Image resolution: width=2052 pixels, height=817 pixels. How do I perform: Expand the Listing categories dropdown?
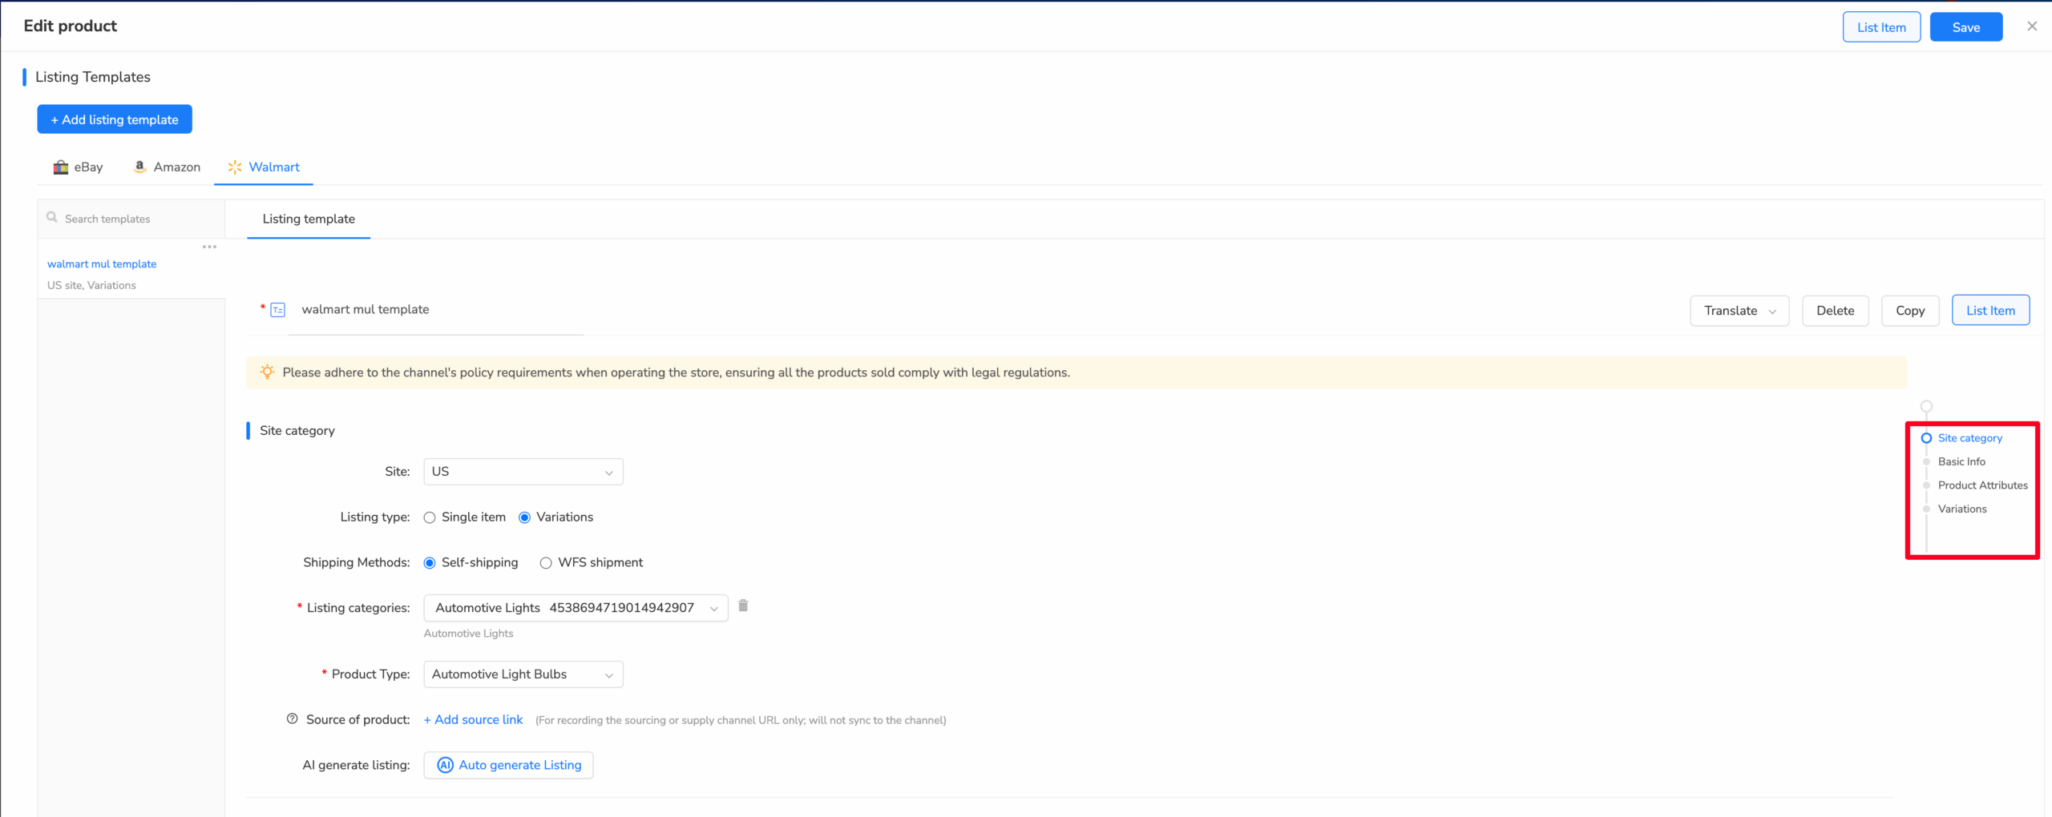point(576,608)
